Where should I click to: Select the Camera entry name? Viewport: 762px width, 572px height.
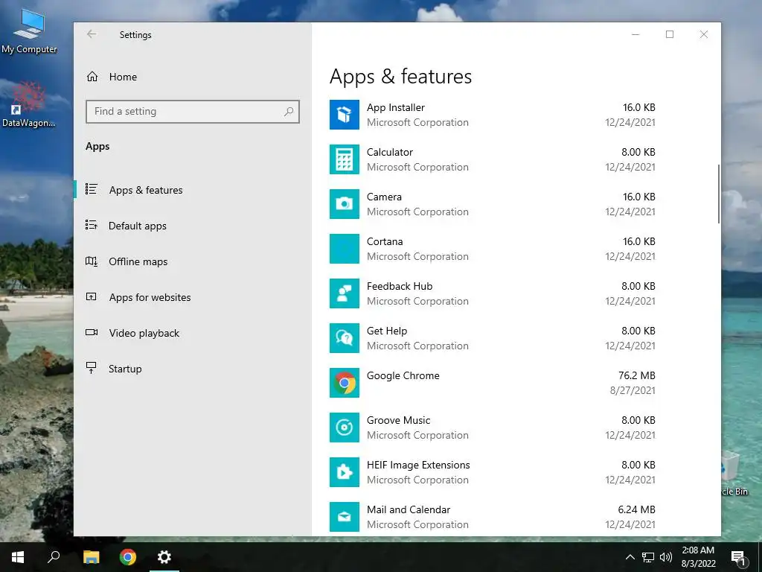click(384, 197)
